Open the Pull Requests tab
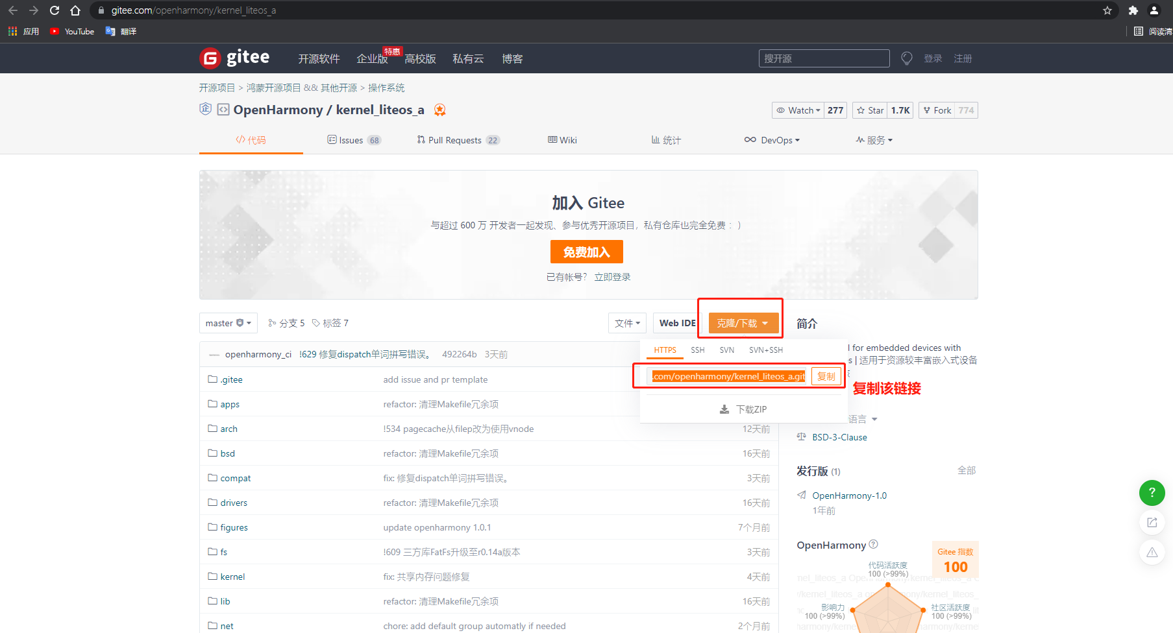 (x=458, y=140)
